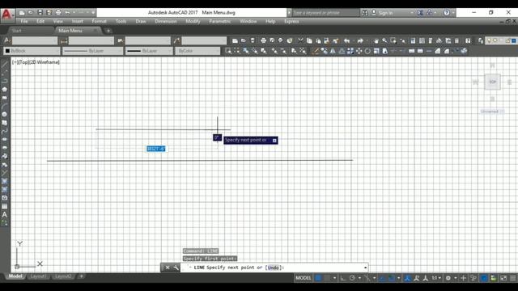The height and width of the screenshot is (291, 518).
Task: Click the Zoom Window icon in zoom toolbar
Action: pos(228,51)
